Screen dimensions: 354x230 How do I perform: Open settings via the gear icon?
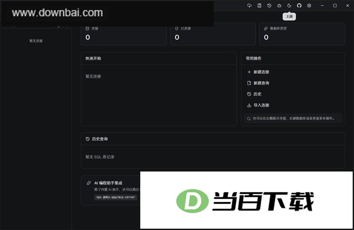pos(309,6)
